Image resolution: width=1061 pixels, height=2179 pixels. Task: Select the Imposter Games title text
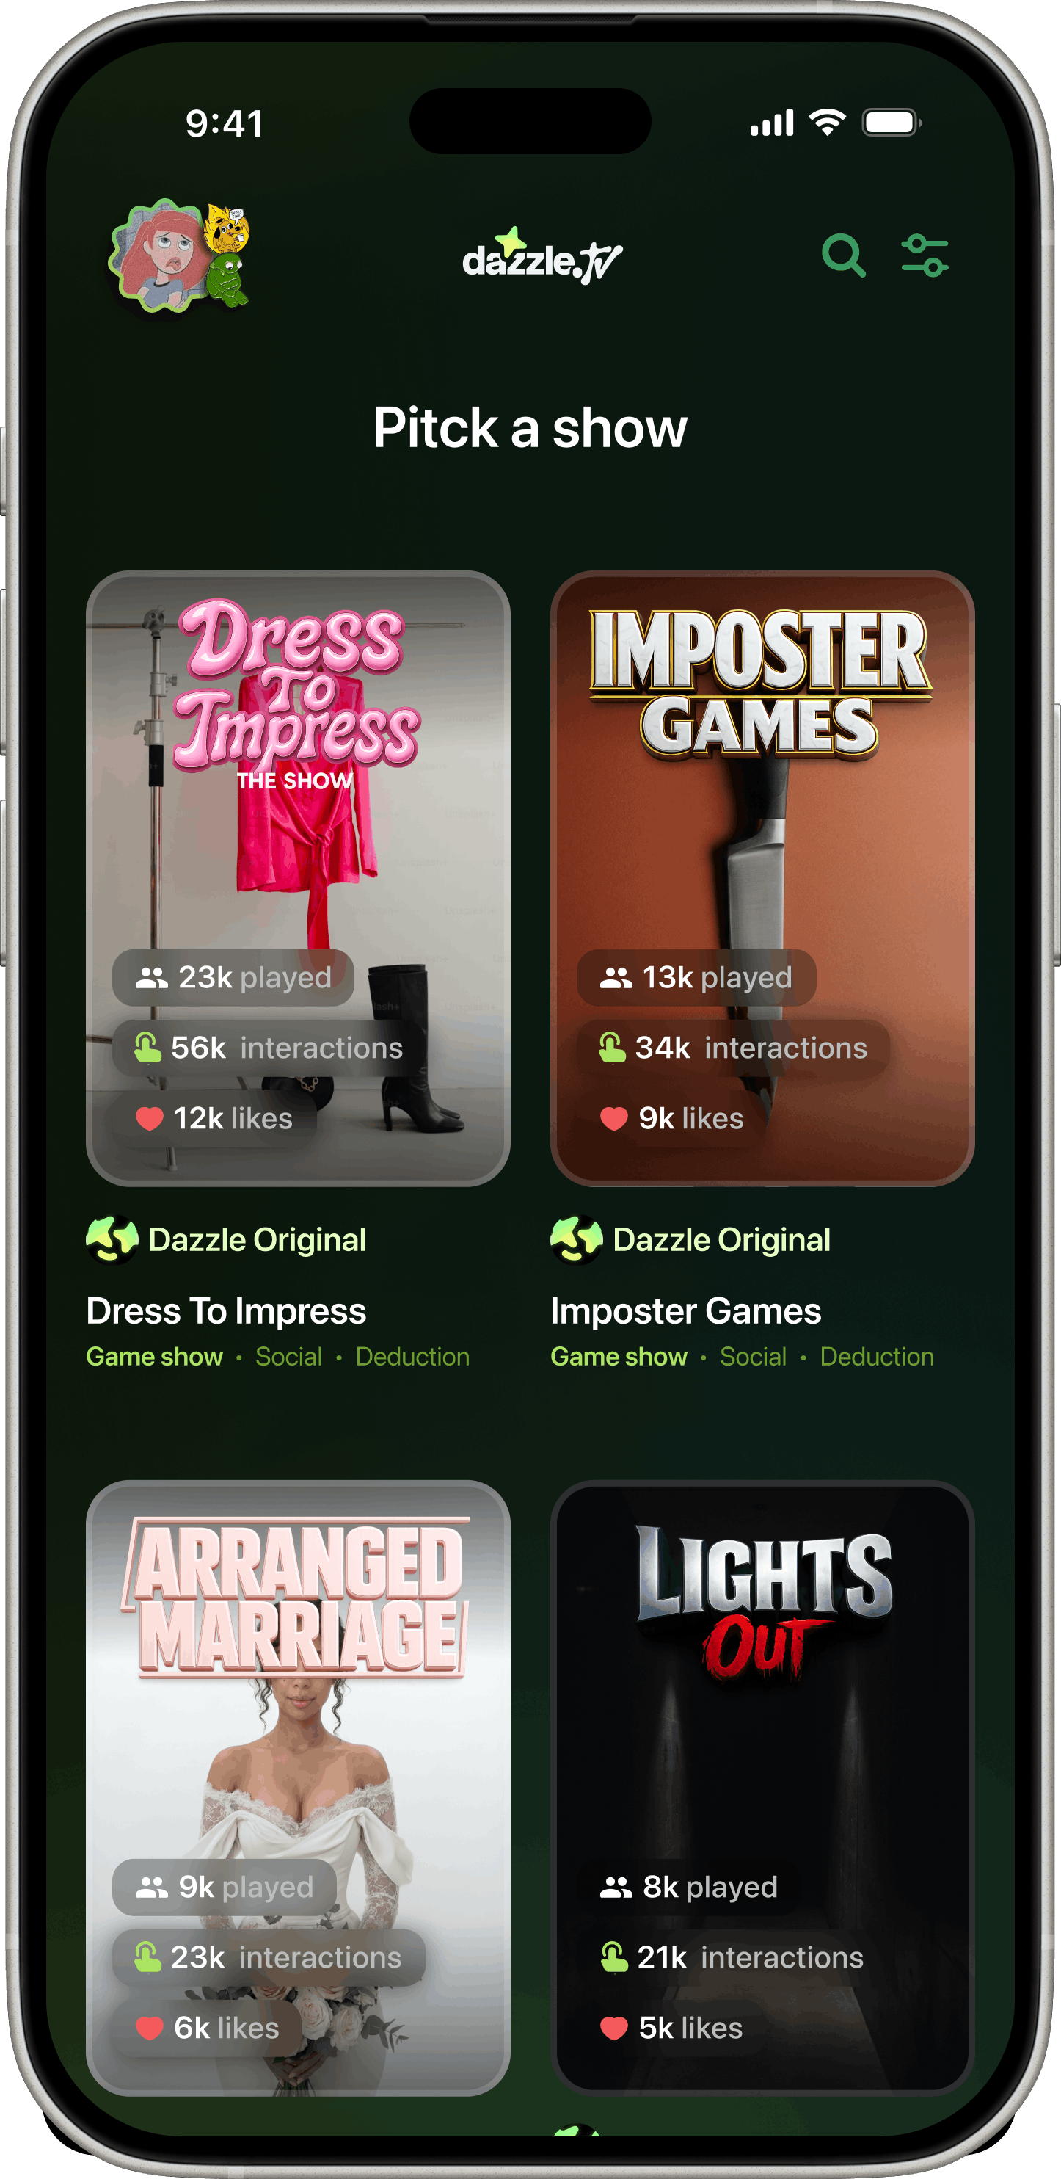(x=685, y=1311)
